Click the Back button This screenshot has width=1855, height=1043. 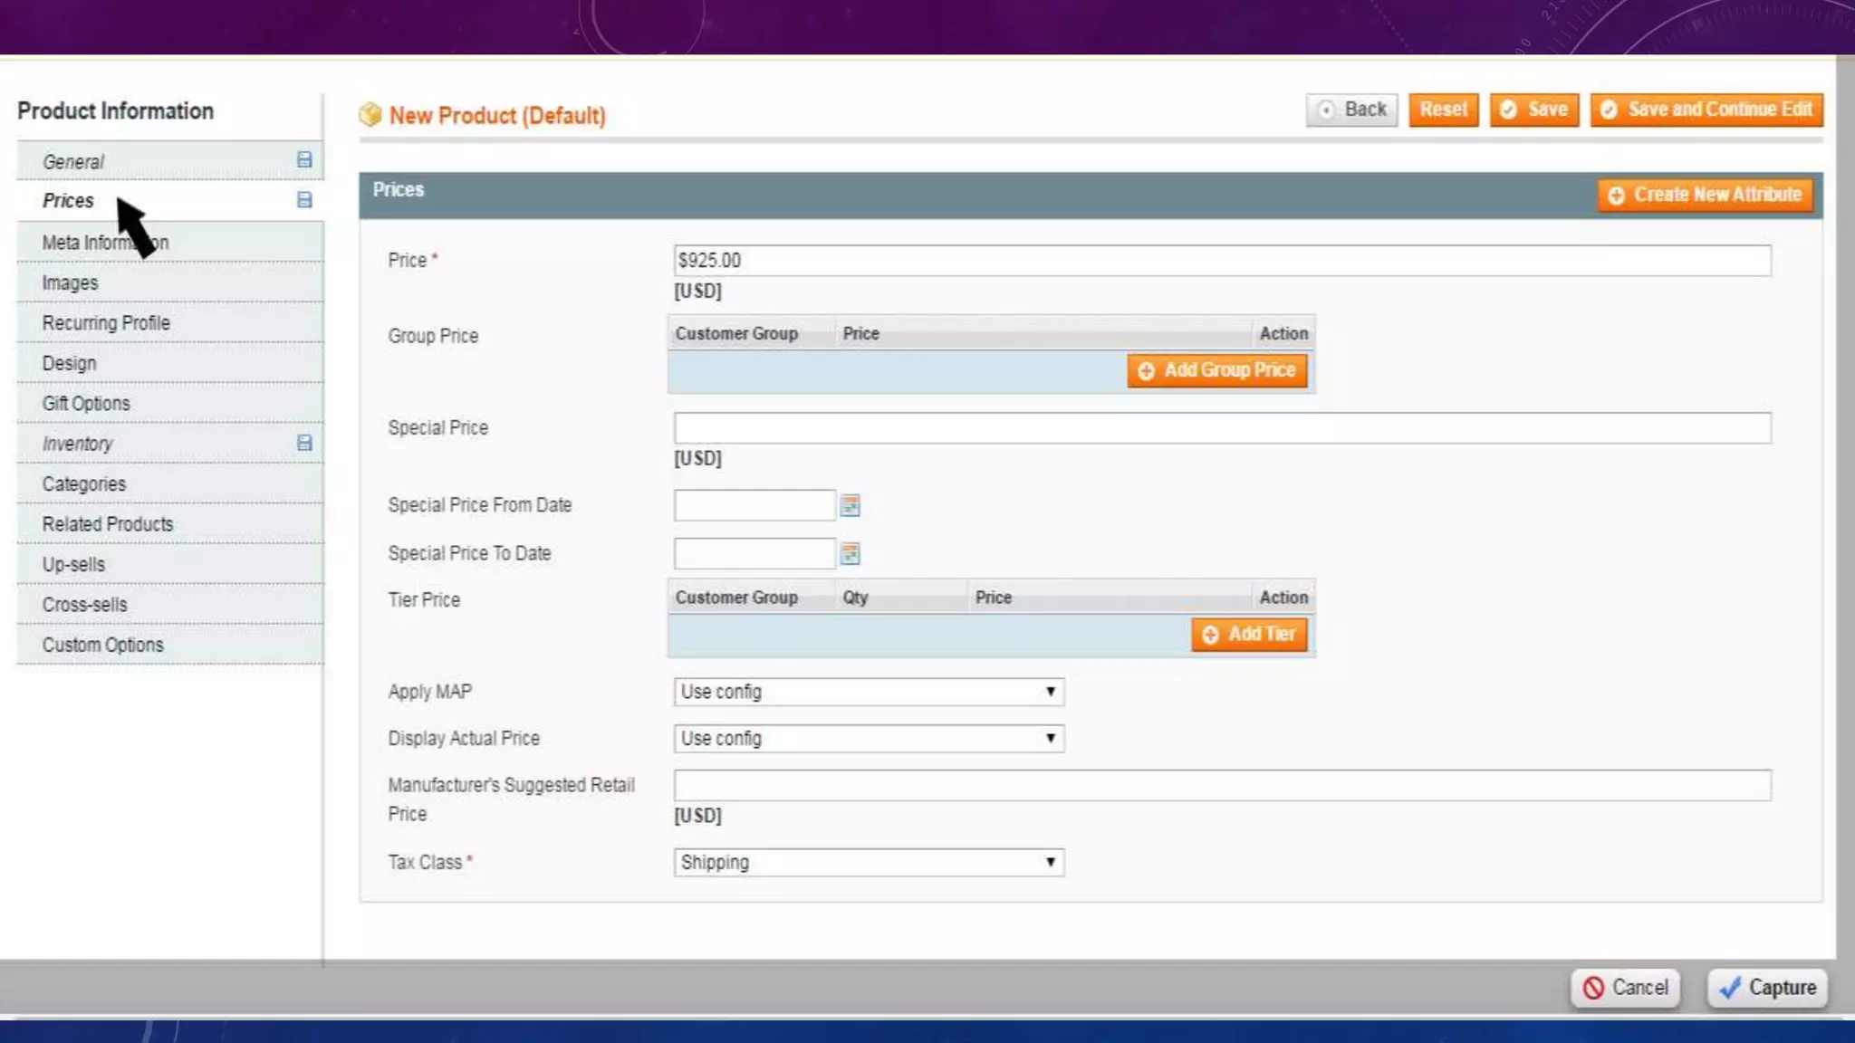click(x=1351, y=110)
